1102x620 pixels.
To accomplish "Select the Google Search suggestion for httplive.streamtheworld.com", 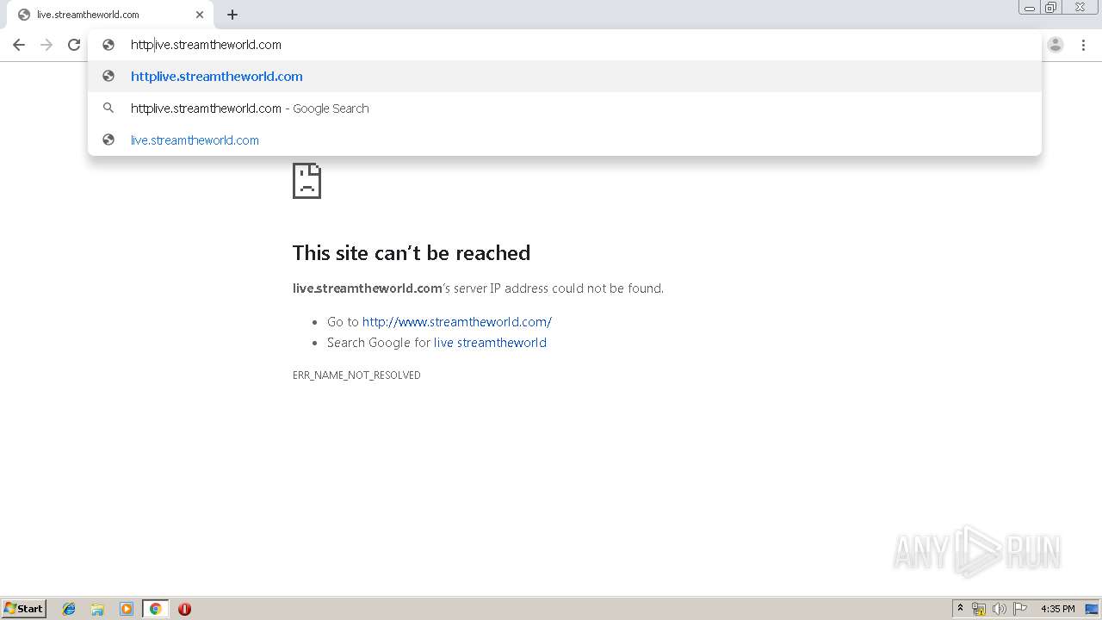I will [x=564, y=108].
